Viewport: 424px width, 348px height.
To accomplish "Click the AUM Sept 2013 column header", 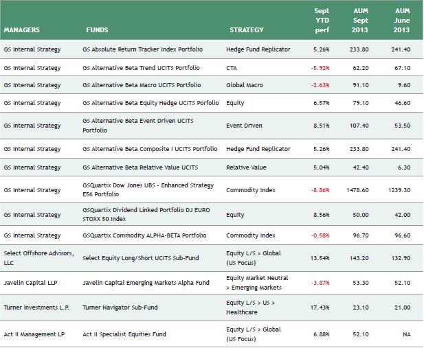I will (361, 21).
